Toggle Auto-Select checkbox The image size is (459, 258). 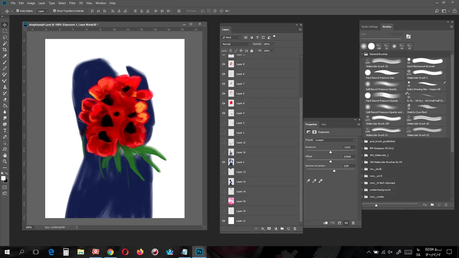(x=18, y=11)
